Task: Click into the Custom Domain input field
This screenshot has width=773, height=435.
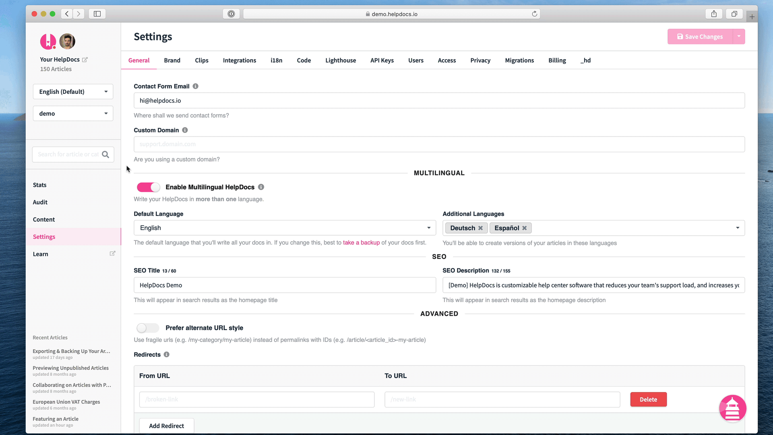Action: coord(439,144)
